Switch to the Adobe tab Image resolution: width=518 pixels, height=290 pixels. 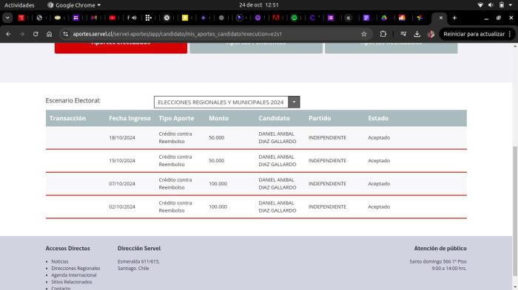[276, 18]
